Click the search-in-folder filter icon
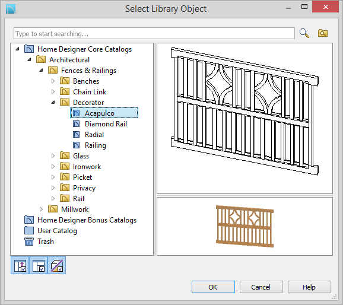This screenshot has height=305, width=343. pos(323,33)
